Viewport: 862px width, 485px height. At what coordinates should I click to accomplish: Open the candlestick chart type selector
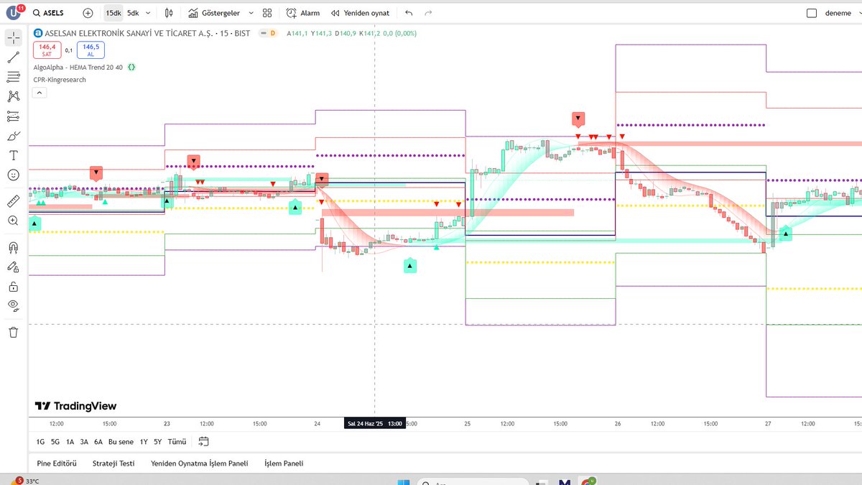pos(169,13)
